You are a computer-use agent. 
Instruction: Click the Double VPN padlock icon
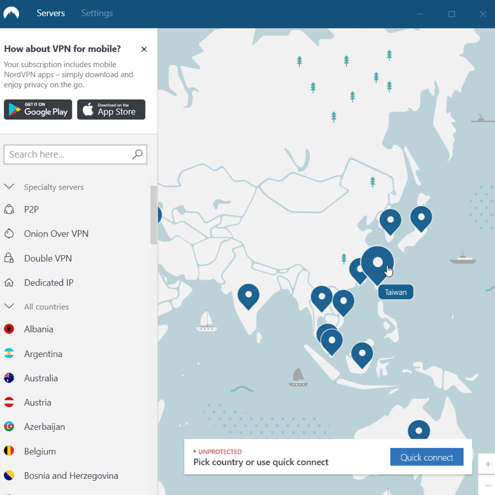click(x=9, y=258)
